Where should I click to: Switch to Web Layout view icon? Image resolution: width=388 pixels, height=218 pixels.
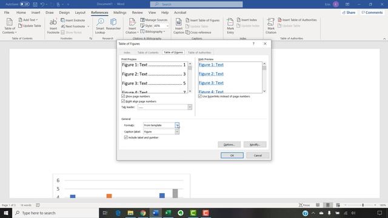pos(338,205)
